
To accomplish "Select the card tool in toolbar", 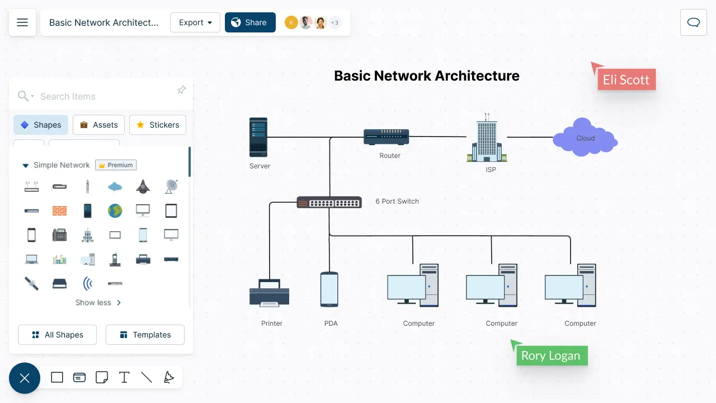I will 79,377.
